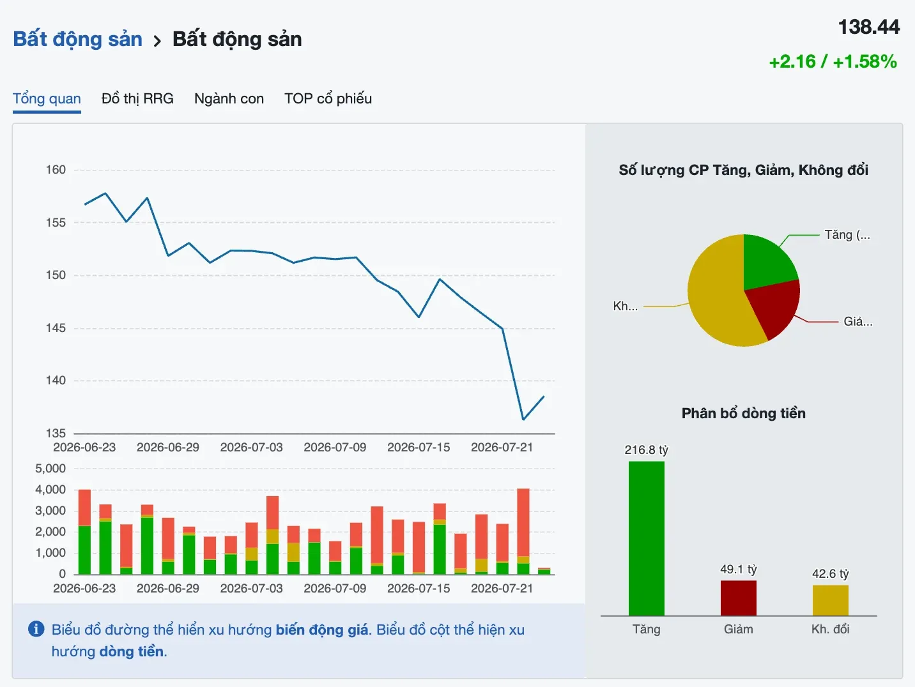Click the Kh. đổi axis label under bar chart
This screenshot has height=687, width=915.
pyautogui.click(x=830, y=629)
